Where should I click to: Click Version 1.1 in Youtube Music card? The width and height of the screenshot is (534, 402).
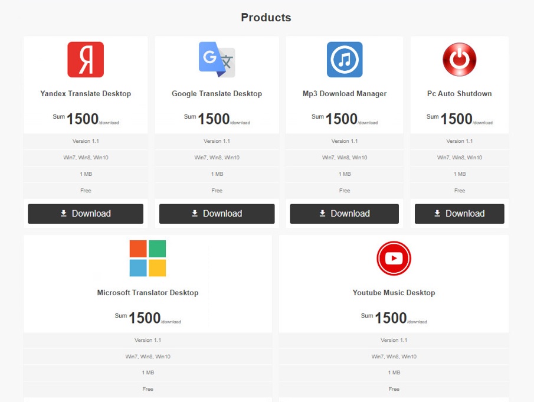point(394,340)
